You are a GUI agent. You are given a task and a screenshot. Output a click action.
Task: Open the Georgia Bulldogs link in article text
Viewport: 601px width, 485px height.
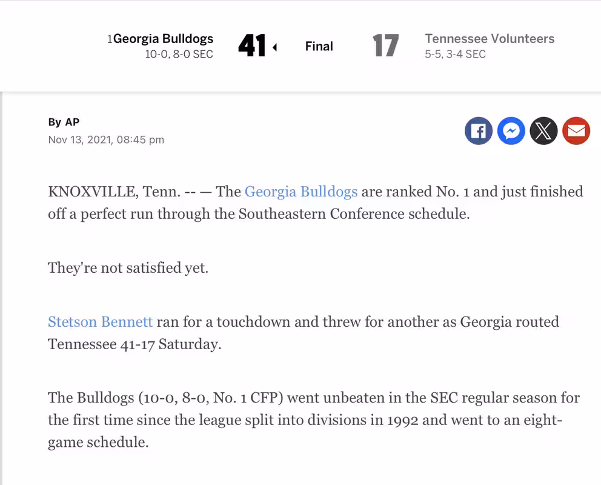tap(301, 192)
